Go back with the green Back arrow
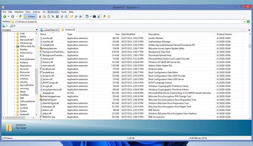 (x=5, y=16)
